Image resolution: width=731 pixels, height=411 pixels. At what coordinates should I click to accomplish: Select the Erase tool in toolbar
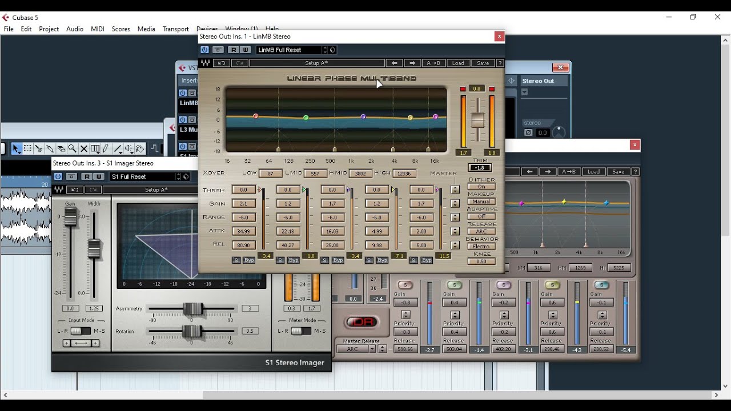pyautogui.click(x=61, y=149)
